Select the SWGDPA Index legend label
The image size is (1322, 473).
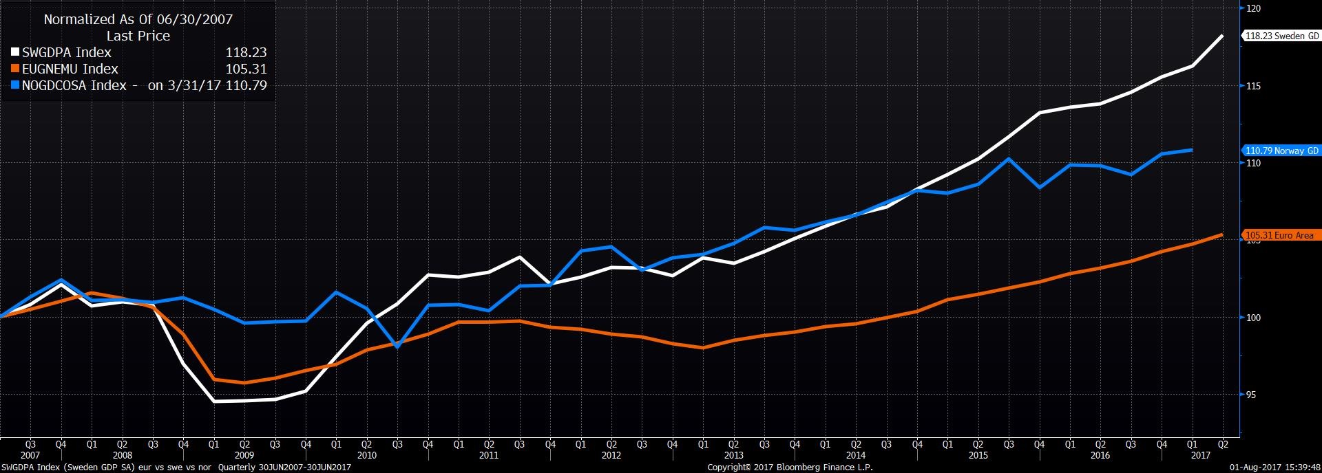pyautogui.click(x=67, y=52)
